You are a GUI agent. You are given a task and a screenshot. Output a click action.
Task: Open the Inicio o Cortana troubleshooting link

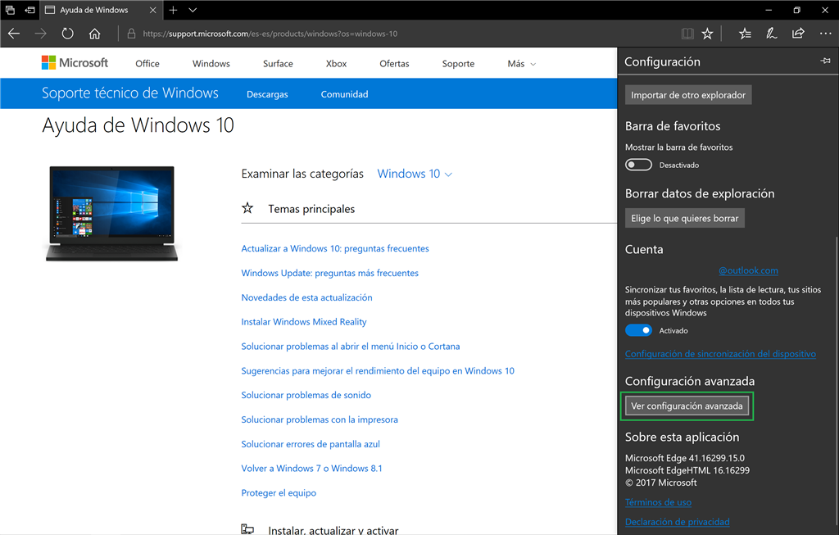(351, 347)
